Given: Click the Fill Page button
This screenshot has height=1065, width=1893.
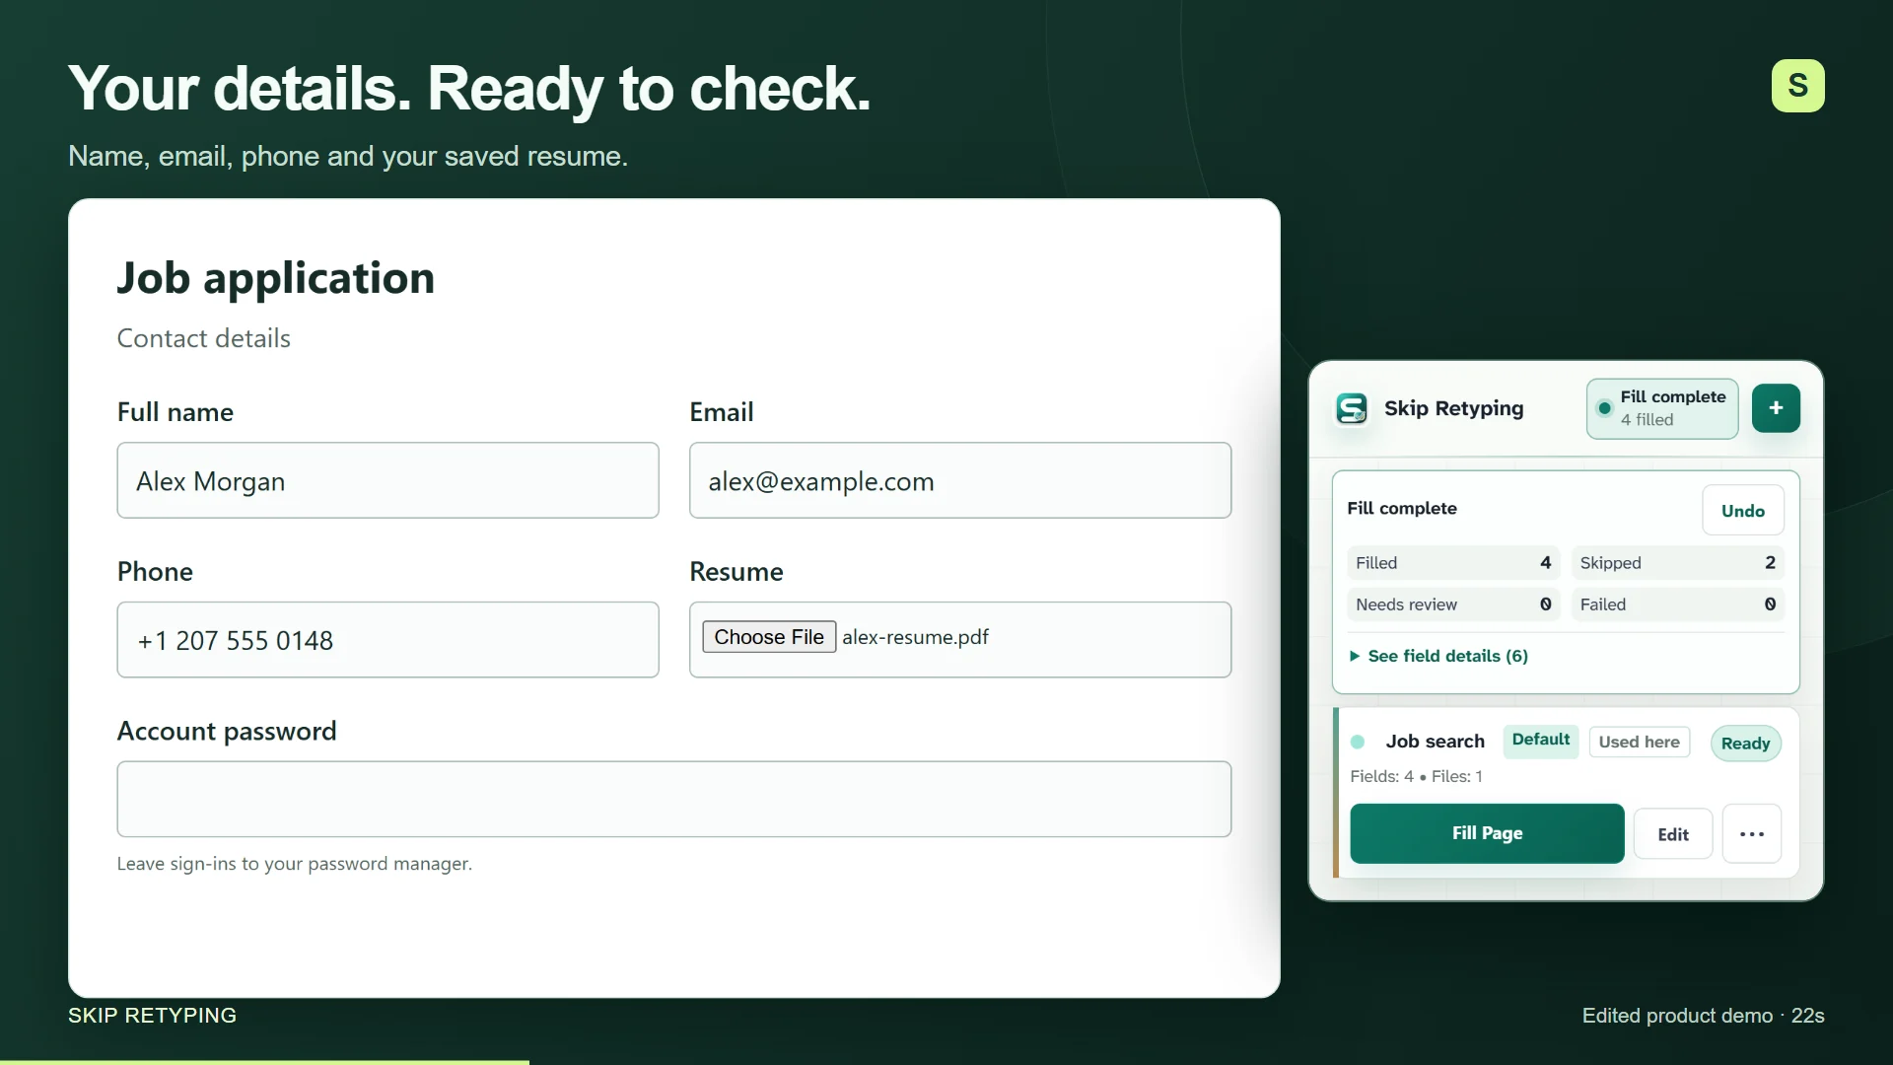Looking at the screenshot, I should point(1487,833).
